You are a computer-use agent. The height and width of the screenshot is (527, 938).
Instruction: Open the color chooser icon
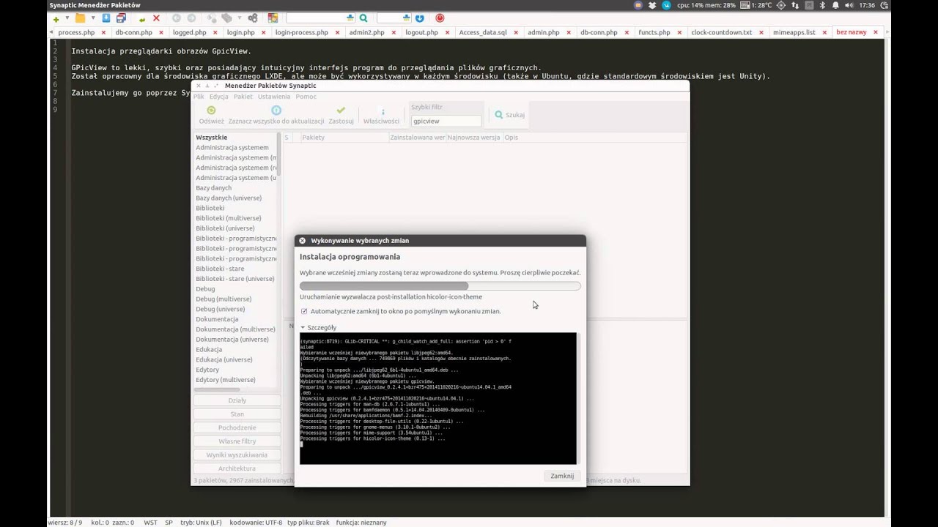pos(273,18)
